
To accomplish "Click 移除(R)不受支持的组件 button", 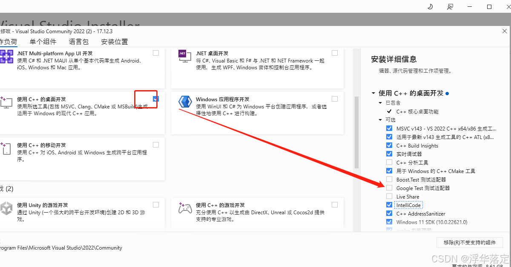I will 470,243.
